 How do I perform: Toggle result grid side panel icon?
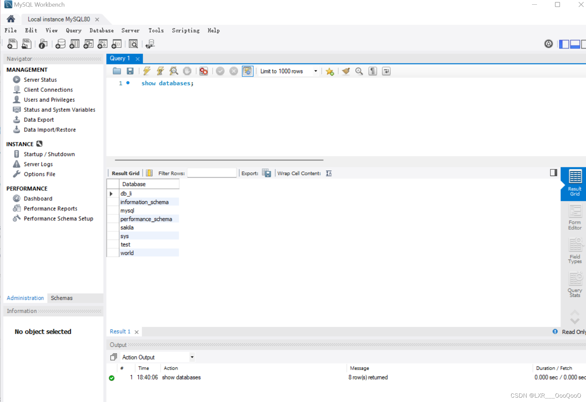pyautogui.click(x=553, y=172)
